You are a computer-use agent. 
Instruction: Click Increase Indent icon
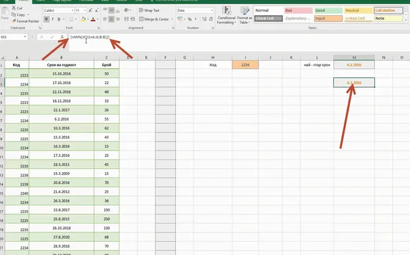click(x=133, y=19)
